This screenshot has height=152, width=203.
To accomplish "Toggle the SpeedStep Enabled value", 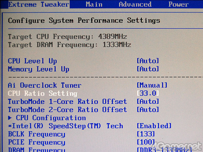I will [x=154, y=126].
